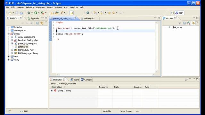
Task: Click the Previous Annotation arrow icon
Action: click(102, 13)
